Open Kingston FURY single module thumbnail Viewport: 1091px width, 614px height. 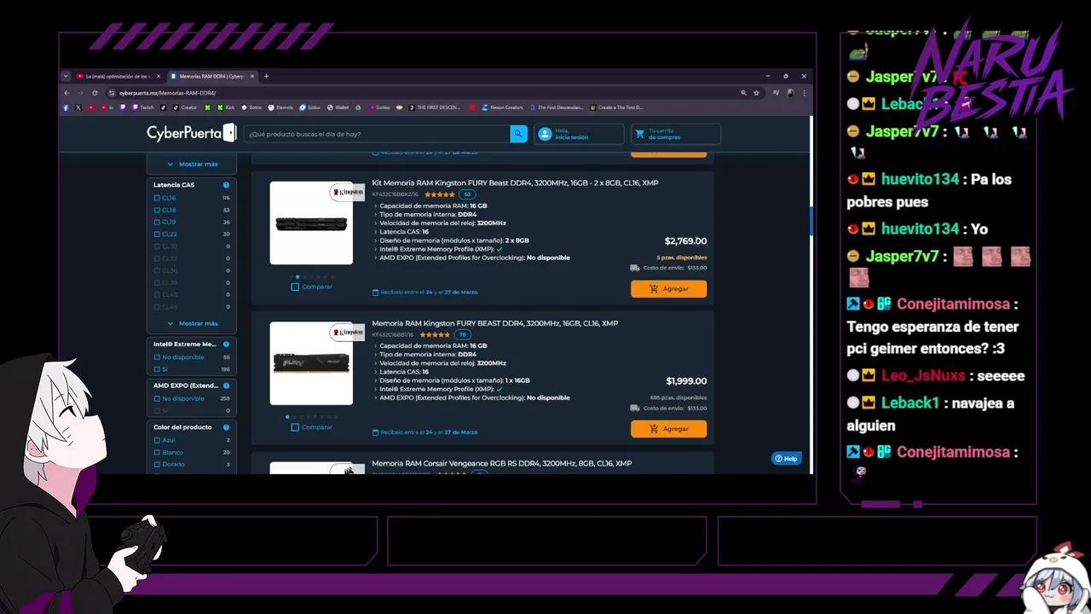(311, 363)
